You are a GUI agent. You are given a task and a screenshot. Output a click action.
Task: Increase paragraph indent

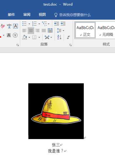(63, 23)
